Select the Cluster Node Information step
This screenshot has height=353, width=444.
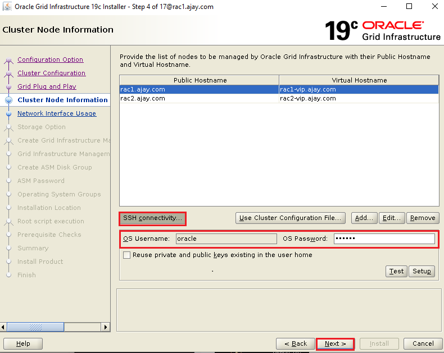[x=62, y=100]
